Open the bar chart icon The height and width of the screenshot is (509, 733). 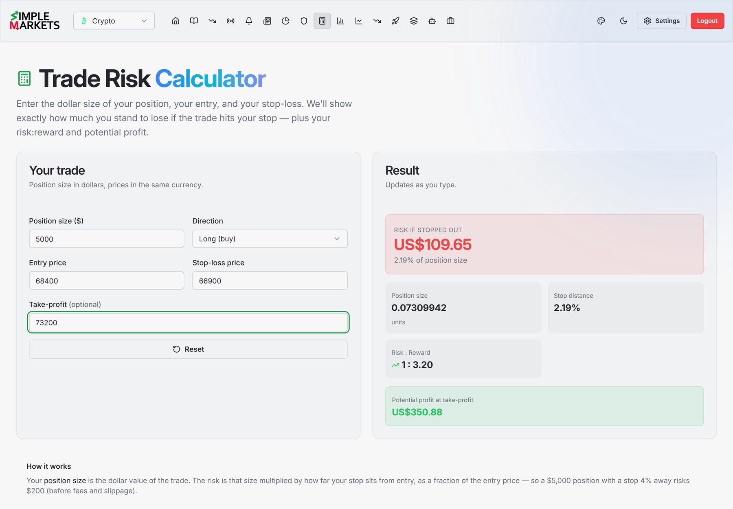point(340,21)
